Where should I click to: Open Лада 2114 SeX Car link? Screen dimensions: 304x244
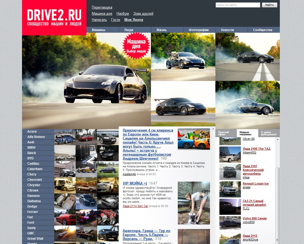coord(135,206)
